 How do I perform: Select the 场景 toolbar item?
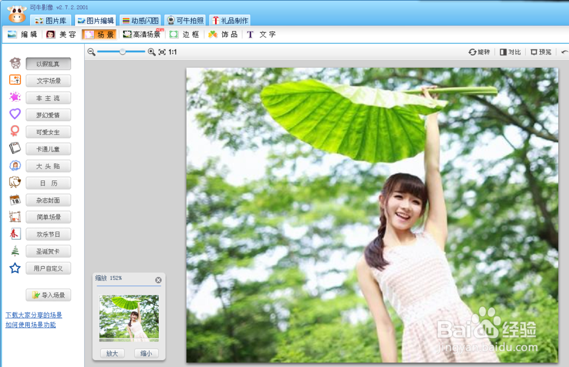tap(99, 35)
